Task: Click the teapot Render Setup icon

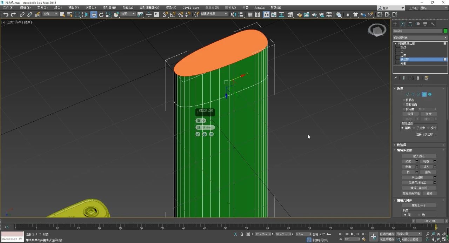Action: pyautogui.click(x=299, y=14)
